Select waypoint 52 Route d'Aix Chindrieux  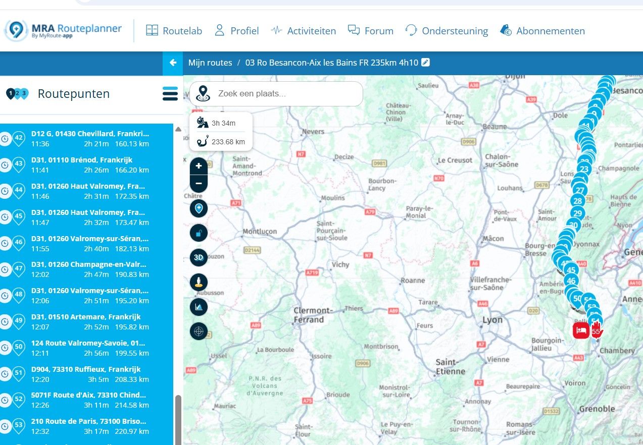[86, 400]
